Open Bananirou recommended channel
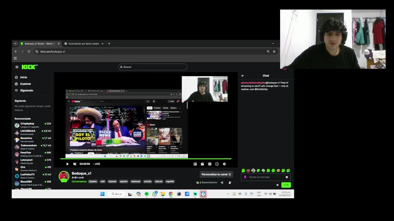The height and width of the screenshot is (221, 394). (x=33, y=140)
